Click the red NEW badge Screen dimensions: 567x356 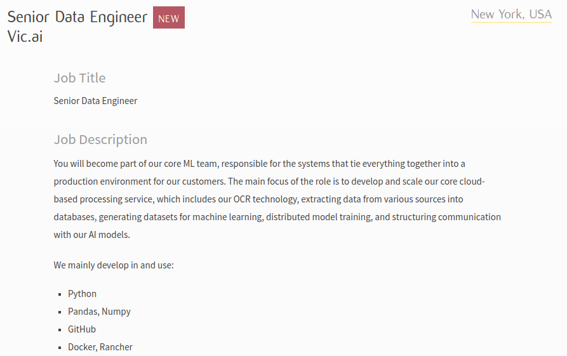pos(168,18)
